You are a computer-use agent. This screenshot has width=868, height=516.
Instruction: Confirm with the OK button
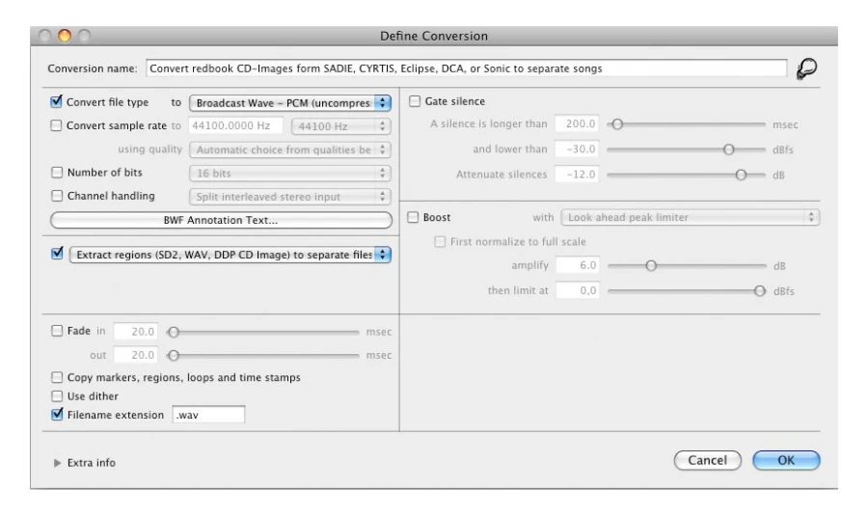(x=786, y=461)
